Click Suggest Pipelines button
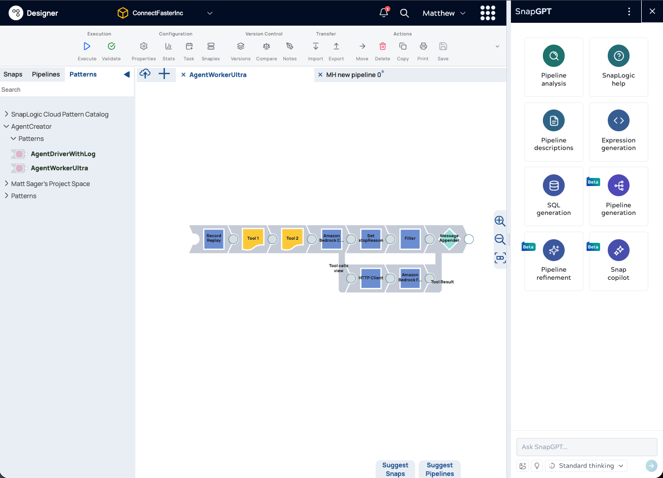 440,469
